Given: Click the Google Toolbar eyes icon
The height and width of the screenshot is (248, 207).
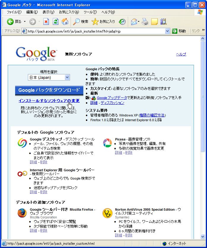Looking at the screenshot, I should click(22, 174).
